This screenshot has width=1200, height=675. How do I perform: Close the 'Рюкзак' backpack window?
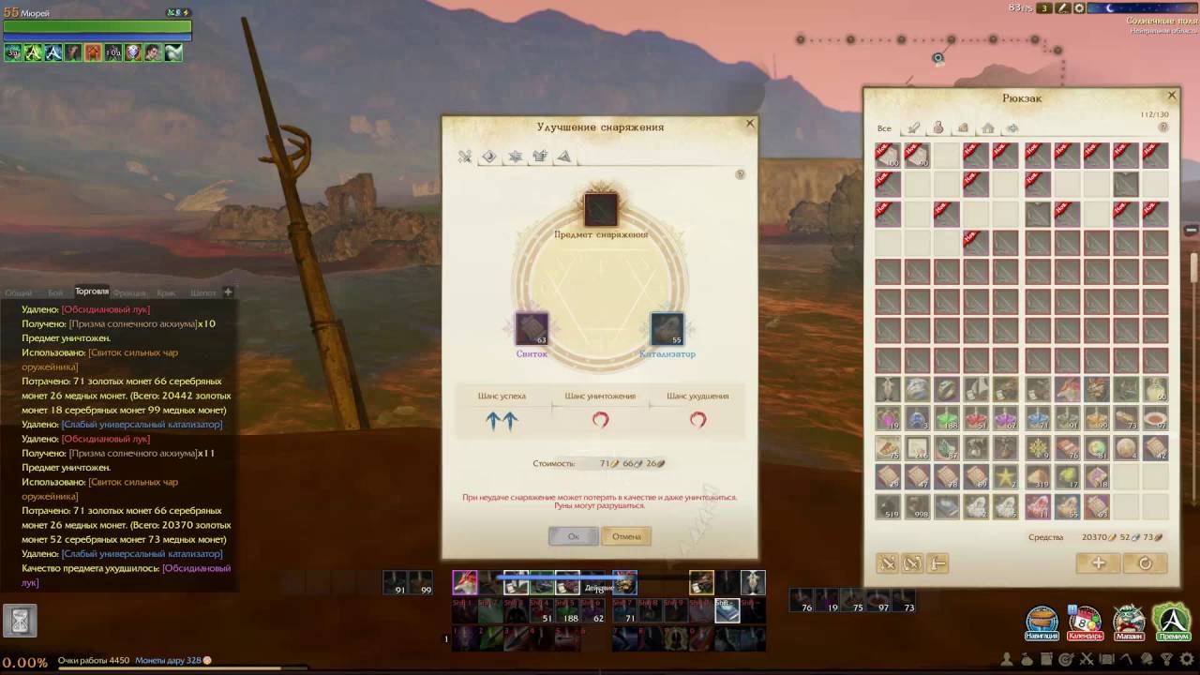click(1171, 95)
